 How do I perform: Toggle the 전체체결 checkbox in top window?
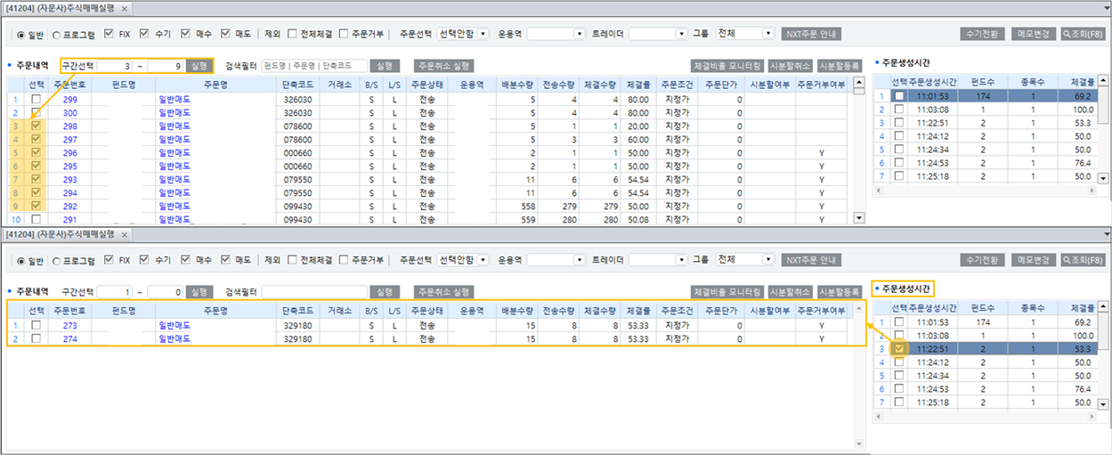[x=293, y=35]
